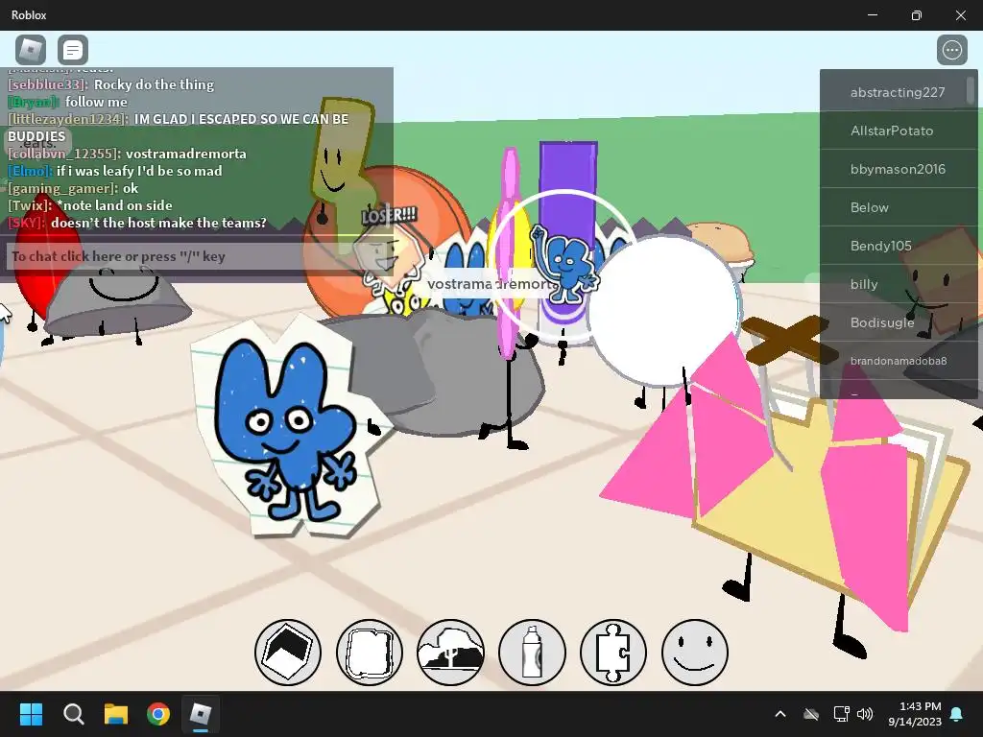Select player Below in list

pyautogui.click(x=898, y=207)
